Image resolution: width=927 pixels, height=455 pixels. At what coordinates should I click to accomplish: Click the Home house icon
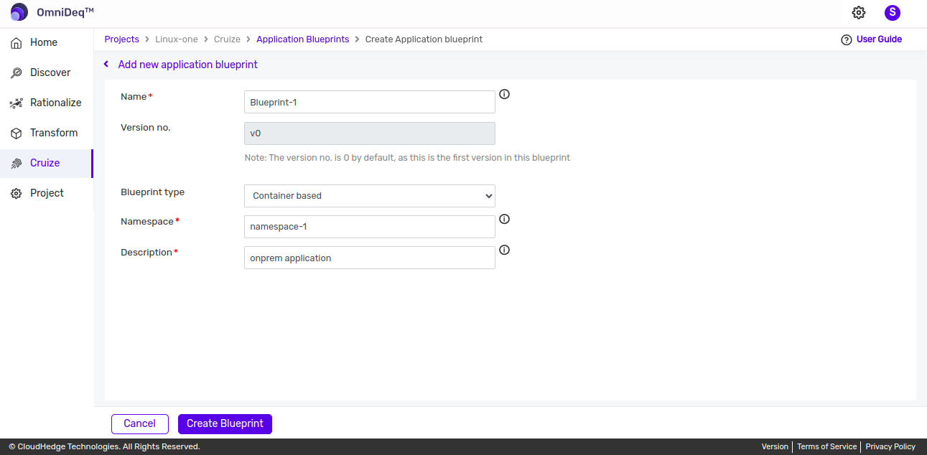click(x=17, y=42)
